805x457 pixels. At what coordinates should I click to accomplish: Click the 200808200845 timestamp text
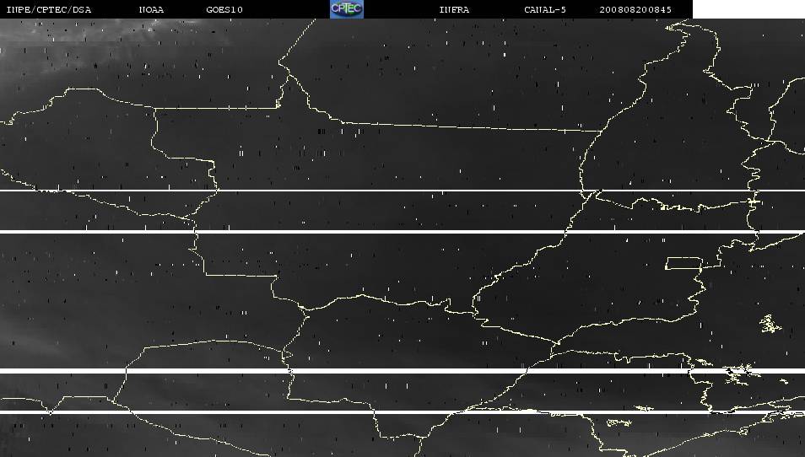(635, 10)
